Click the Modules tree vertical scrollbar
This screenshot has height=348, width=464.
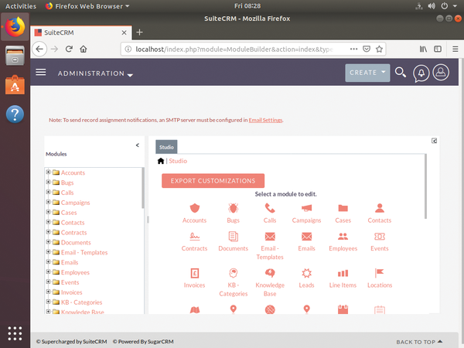(x=143, y=188)
